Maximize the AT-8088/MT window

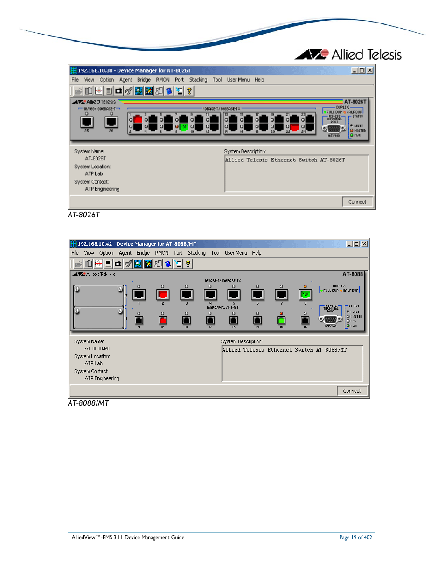(357, 243)
